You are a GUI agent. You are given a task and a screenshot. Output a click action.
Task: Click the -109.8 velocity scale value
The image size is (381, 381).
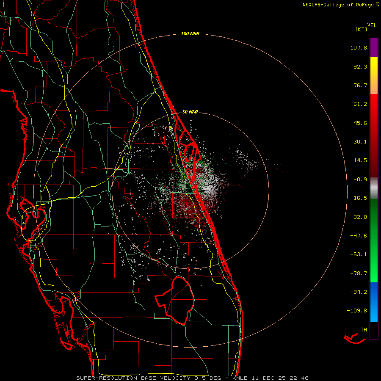point(357,311)
